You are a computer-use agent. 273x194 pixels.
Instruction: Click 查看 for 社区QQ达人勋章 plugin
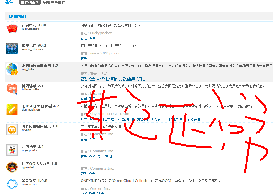point(84,174)
